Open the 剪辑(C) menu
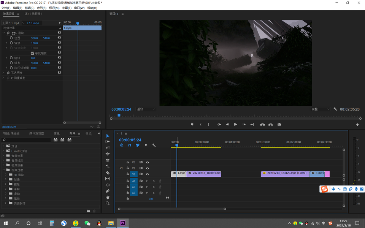365x228 pixels. point(30,8)
